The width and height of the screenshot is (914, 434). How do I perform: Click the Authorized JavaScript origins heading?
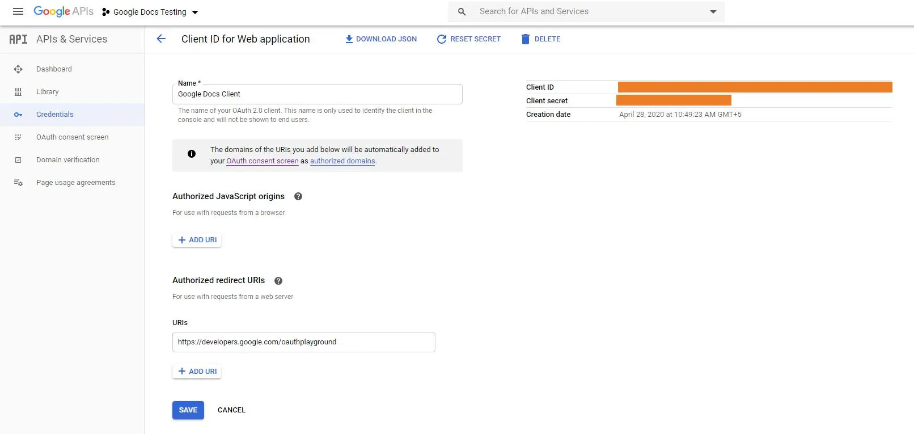tap(228, 196)
